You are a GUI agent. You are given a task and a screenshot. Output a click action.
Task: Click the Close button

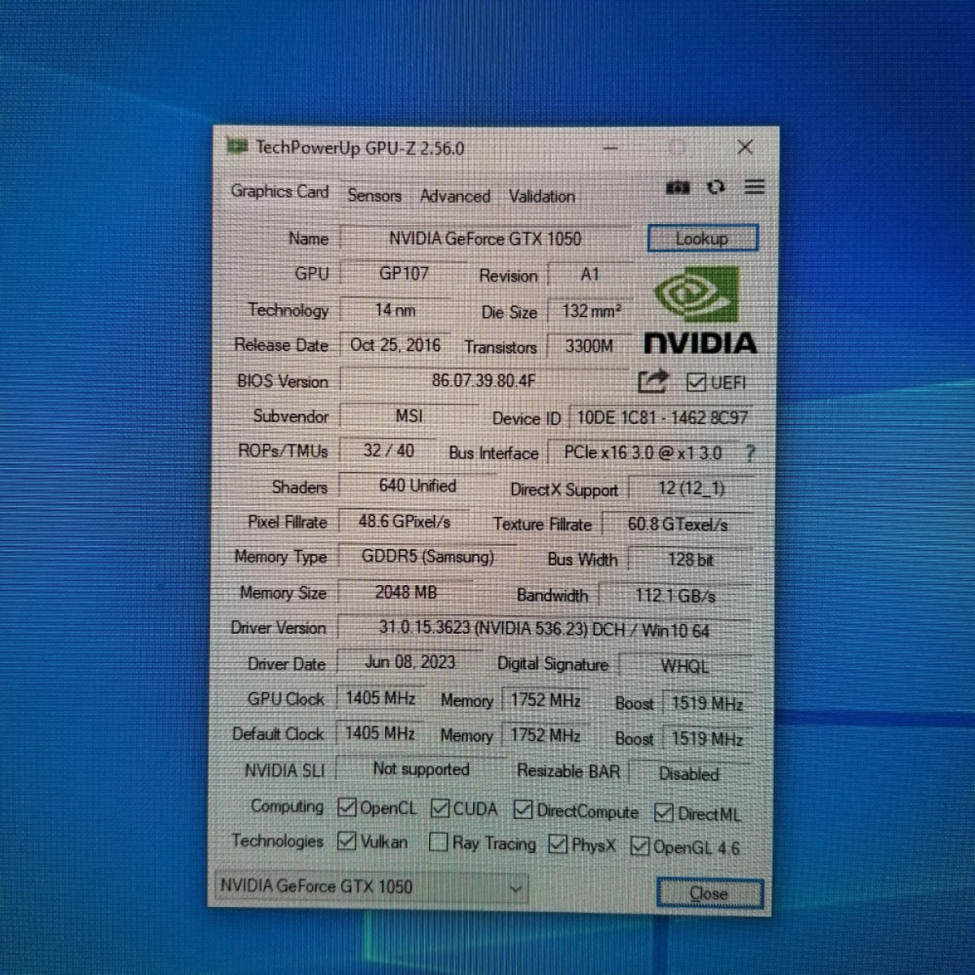(709, 893)
